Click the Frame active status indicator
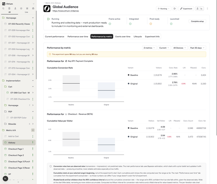 point(110,24)
